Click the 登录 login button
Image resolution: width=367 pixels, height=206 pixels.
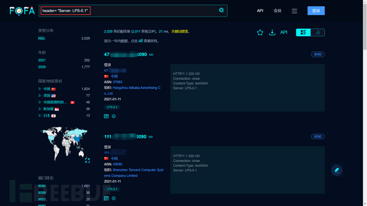pyautogui.click(x=316, y=11)
